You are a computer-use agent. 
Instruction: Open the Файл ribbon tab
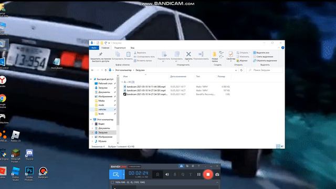(94, 48)
